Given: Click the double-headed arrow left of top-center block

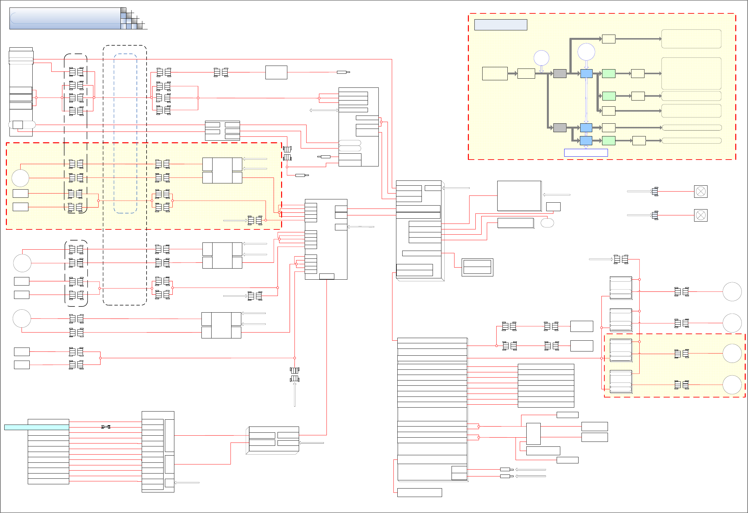Looking at the screenshot, I should [324, 110].
